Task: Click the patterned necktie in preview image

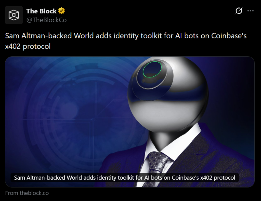Action: pyautogui.click(x=156, y=168)
